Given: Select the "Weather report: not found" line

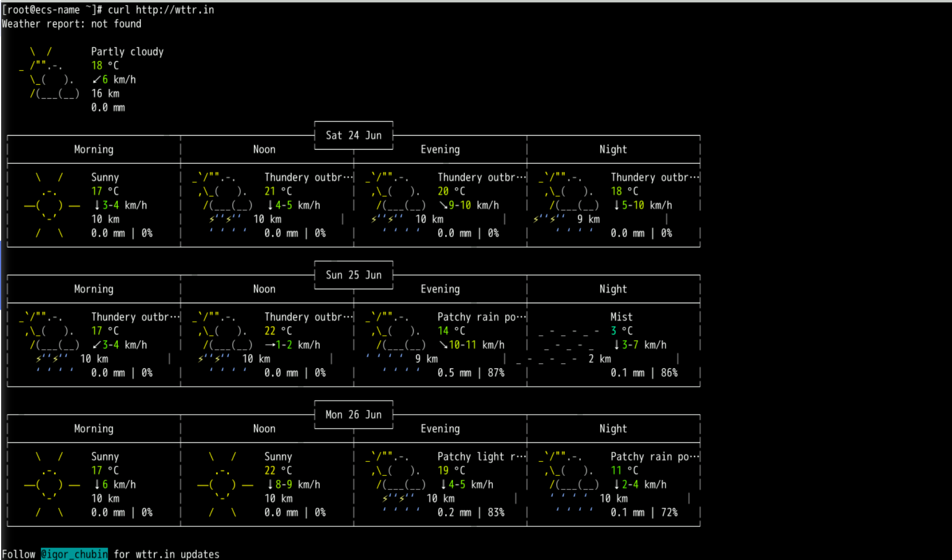Looking at the screenshot, I should point(72,24).
